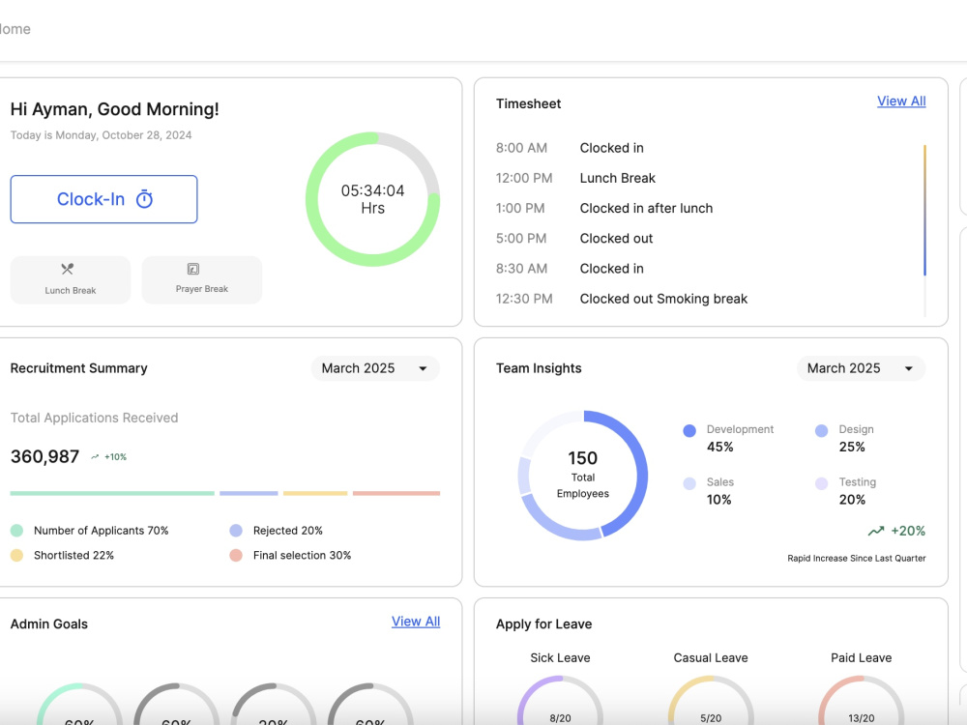Click the Monday, October 28, 2024 date
The image size is (967, 725).
[124, 135]
